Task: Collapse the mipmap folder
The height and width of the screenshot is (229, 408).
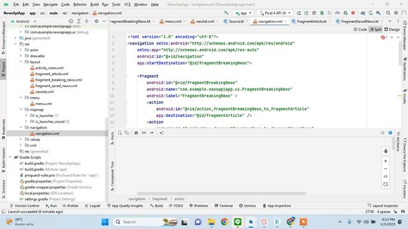Action: point(20,109)
